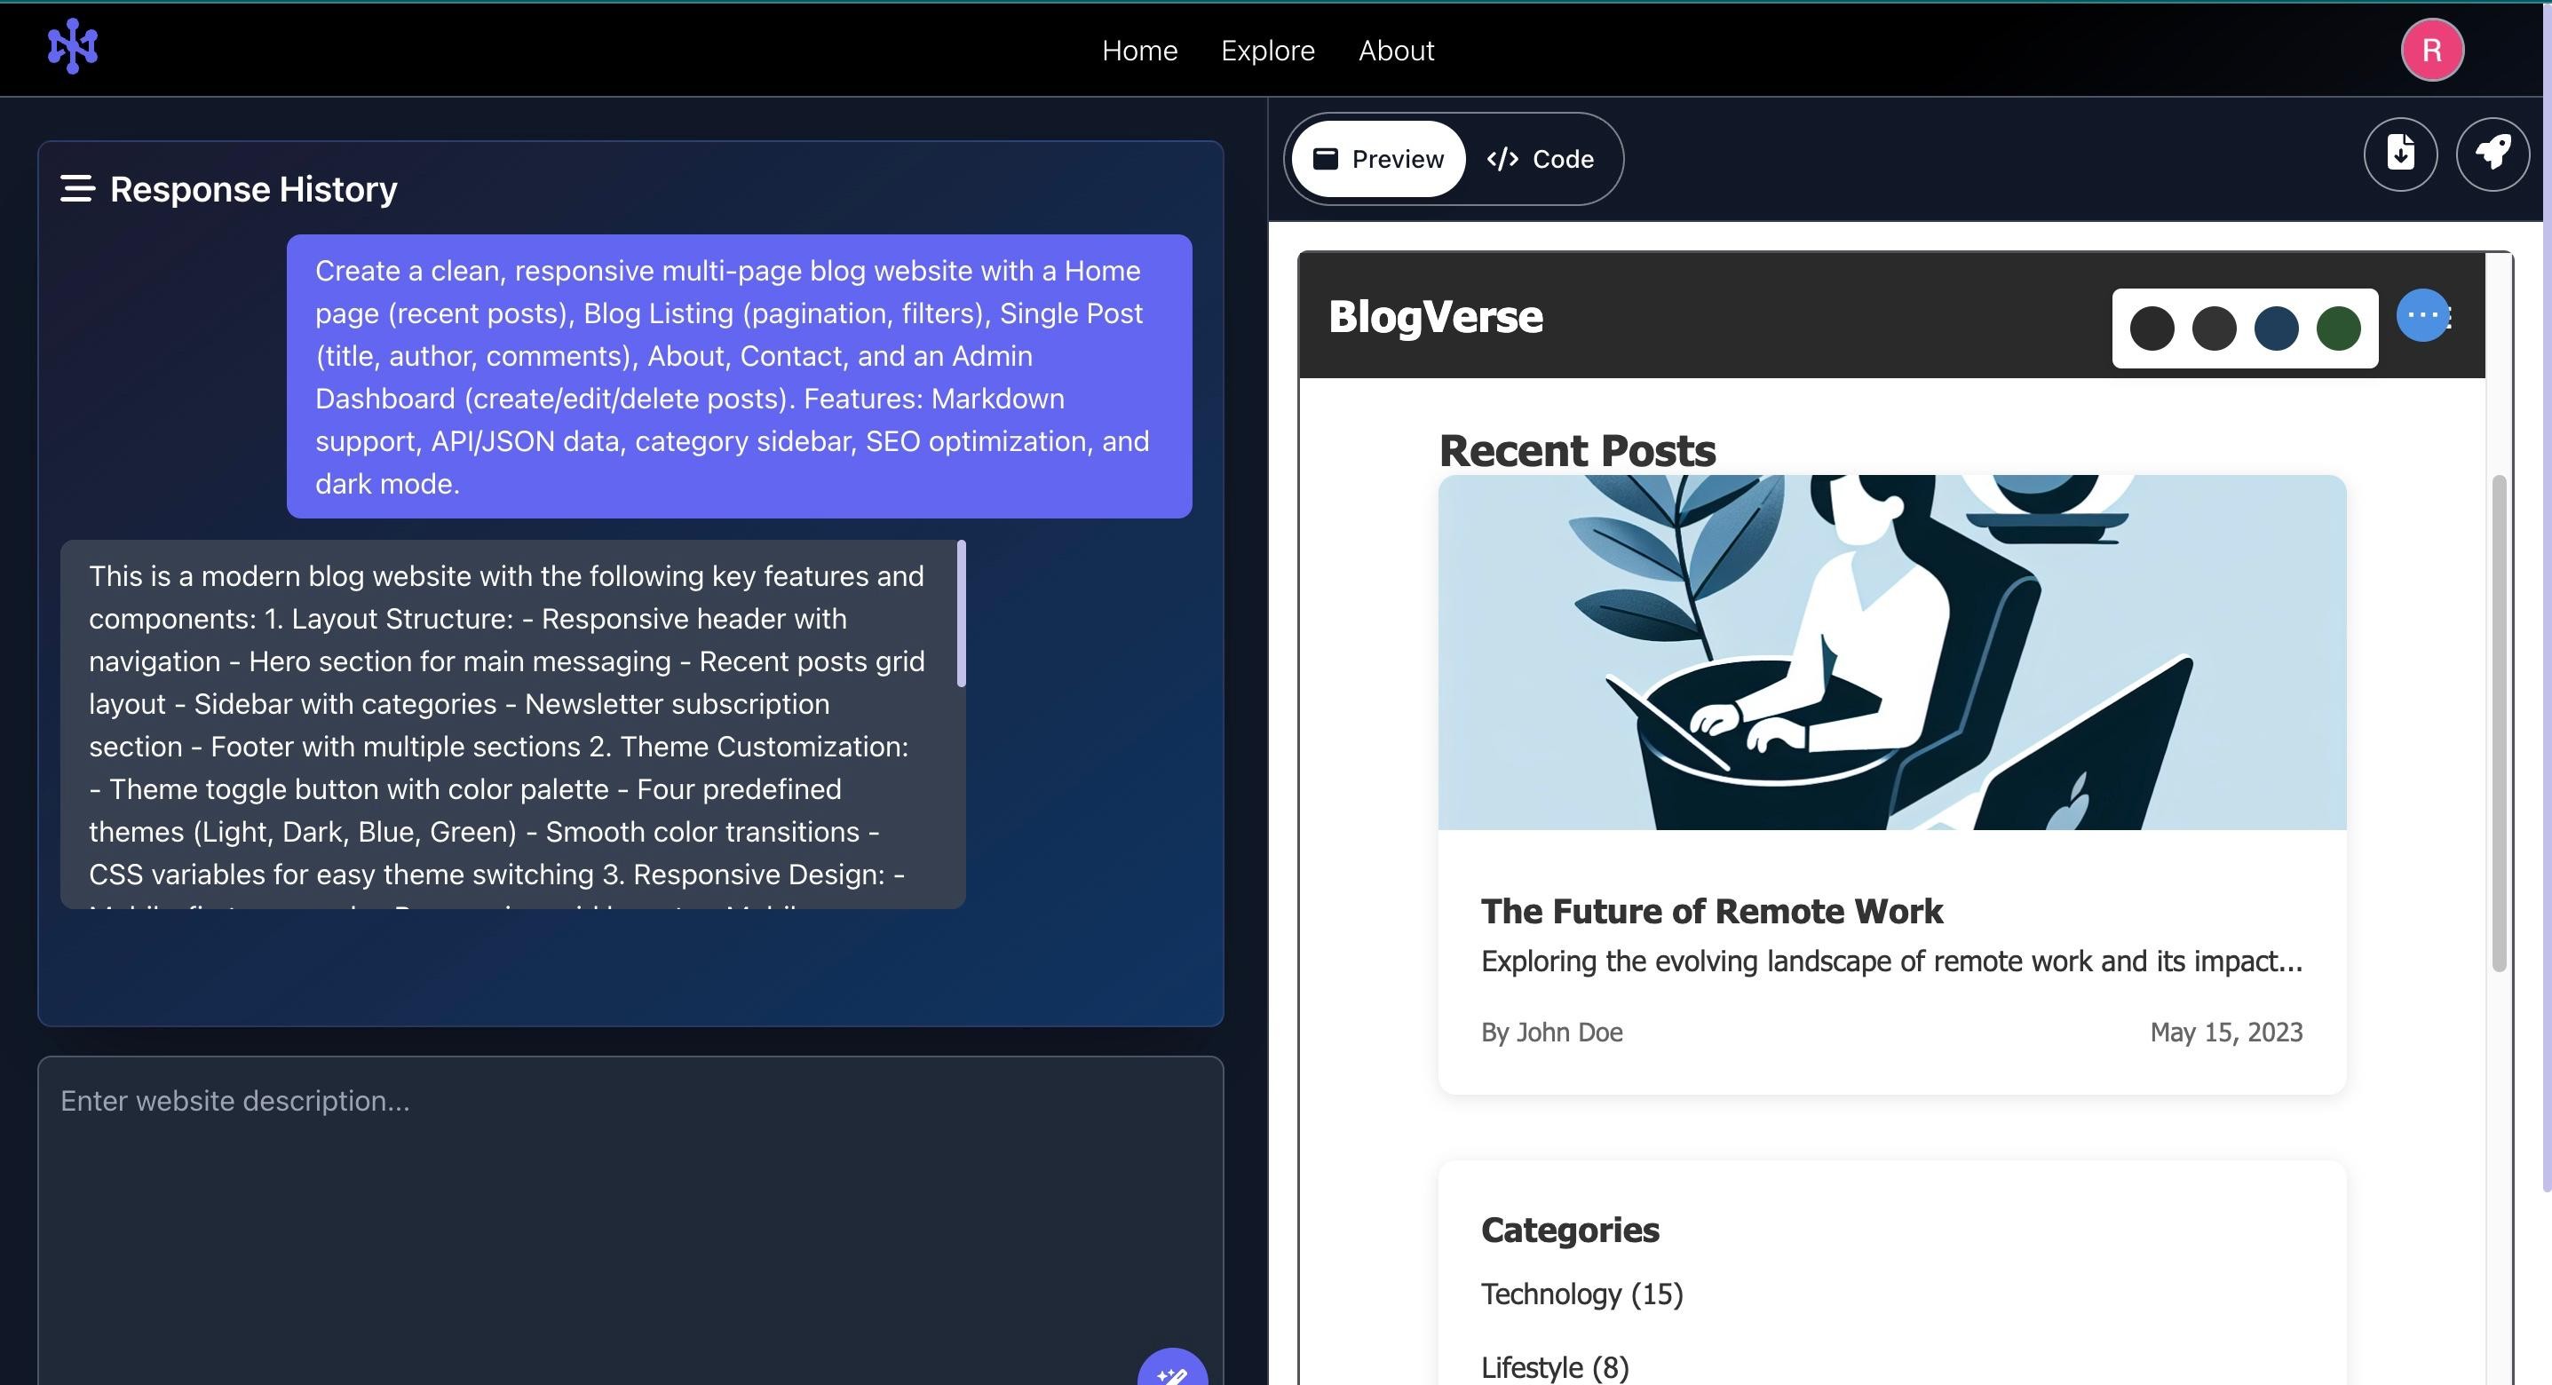This screenshot has height=1385, width=2552.
Task: Click the By John Doe author text
Action: click(1551, 1033)
